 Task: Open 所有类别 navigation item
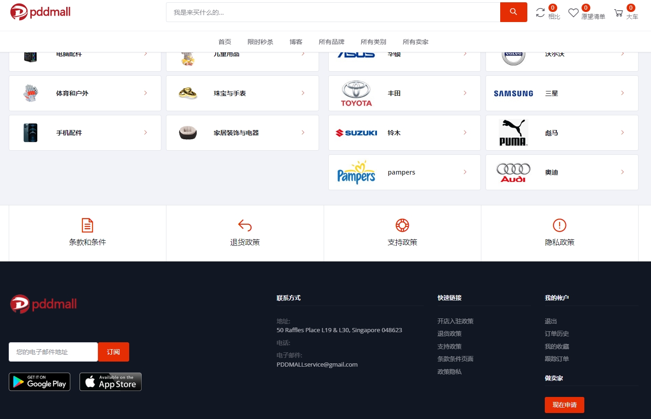(373, 42)
